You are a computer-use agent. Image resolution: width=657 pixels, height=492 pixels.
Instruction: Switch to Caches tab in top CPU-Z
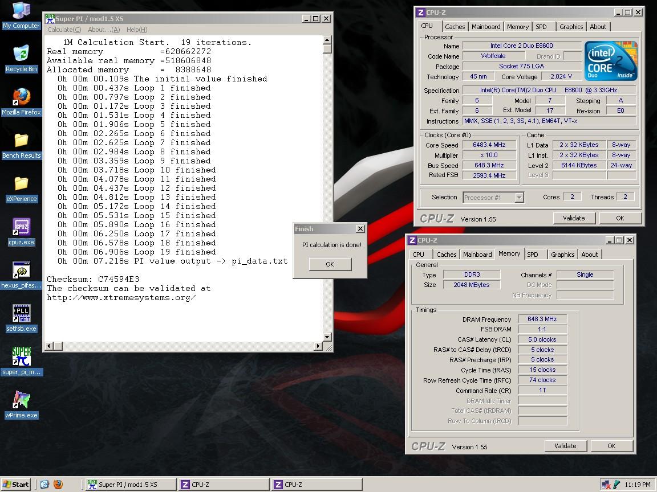[455, 27]
